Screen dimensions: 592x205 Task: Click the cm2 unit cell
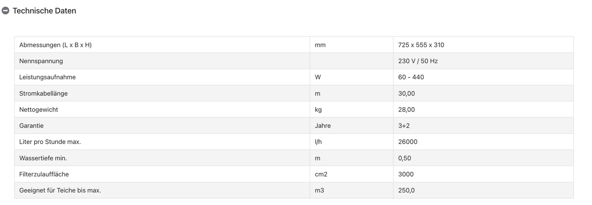click(321, 174)
